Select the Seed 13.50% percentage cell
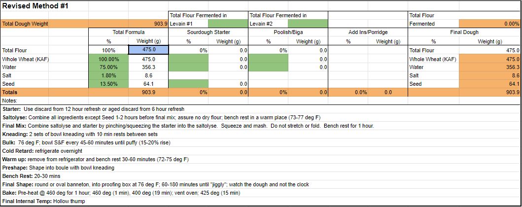Screen dimensions: 522x207 [108, 84]
